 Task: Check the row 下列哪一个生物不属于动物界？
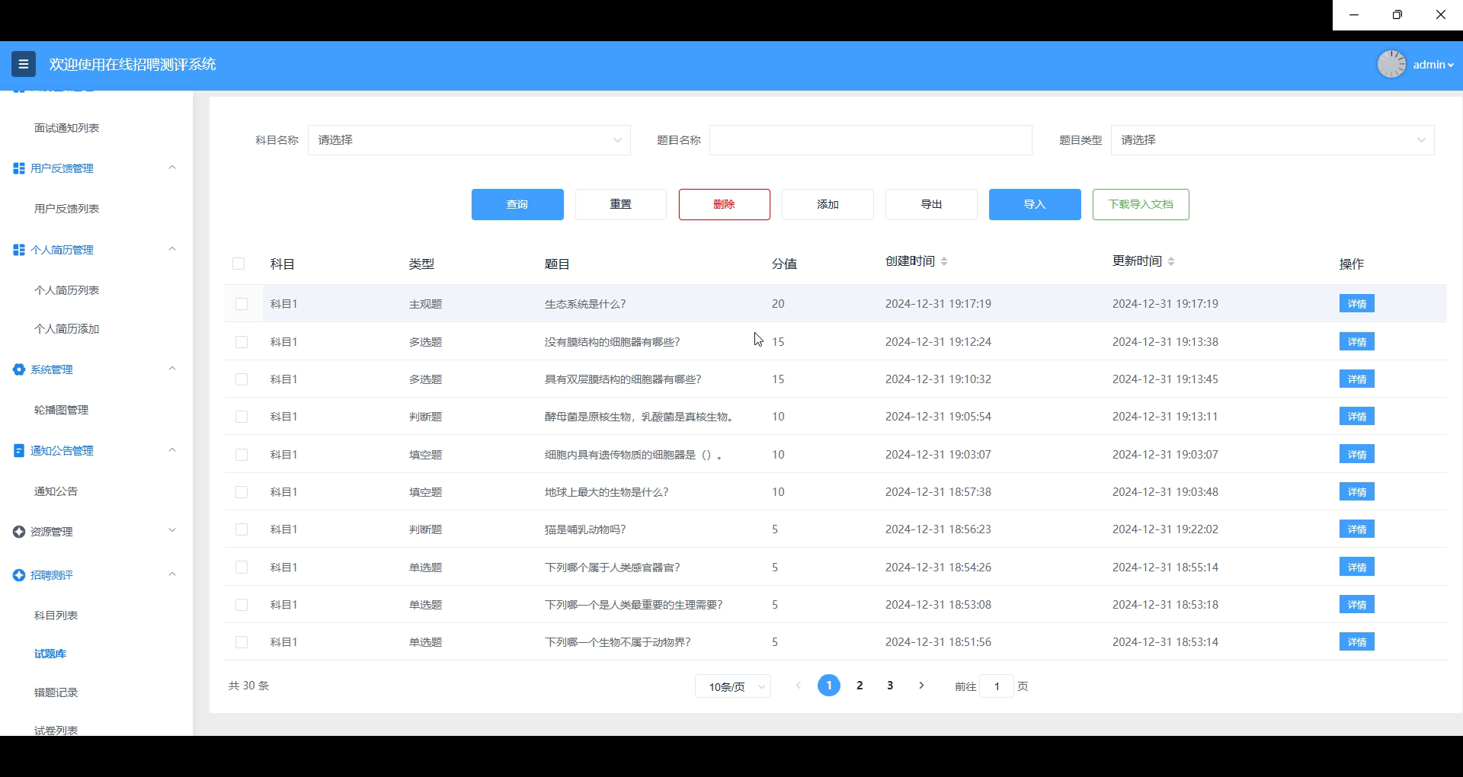click(x=242, y=642)
